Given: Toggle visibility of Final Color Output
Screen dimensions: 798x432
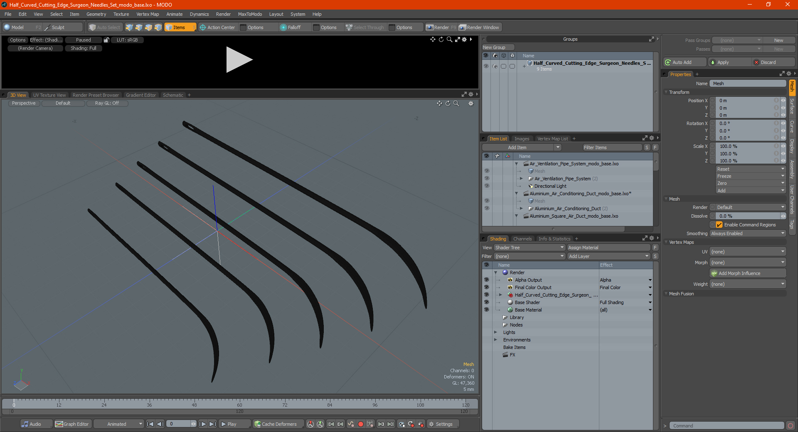Looking at the screenshot, I should [486, 287].
